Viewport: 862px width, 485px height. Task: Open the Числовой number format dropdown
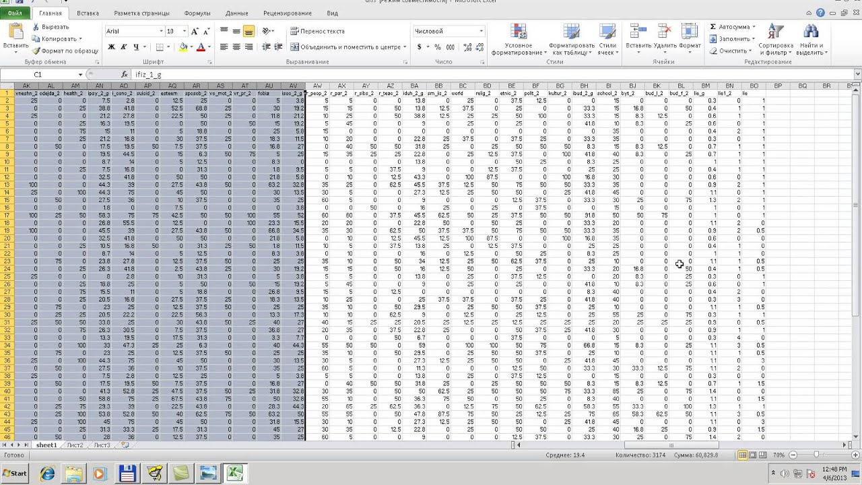(x=481, y=32)
